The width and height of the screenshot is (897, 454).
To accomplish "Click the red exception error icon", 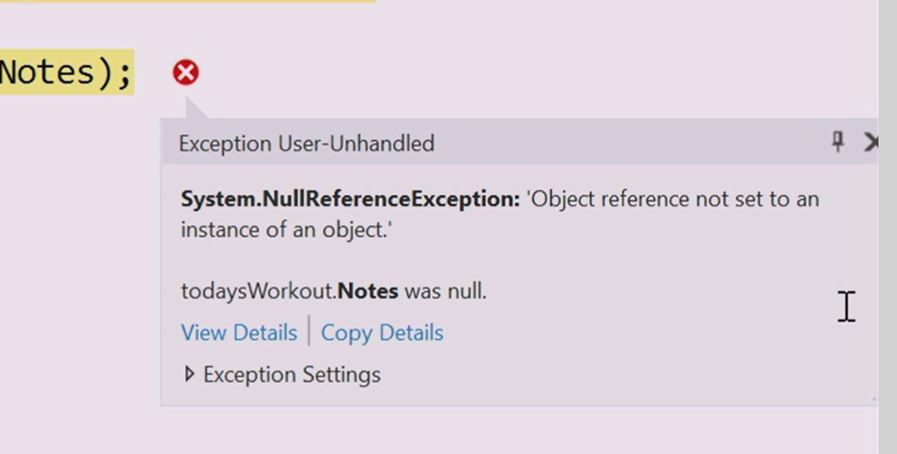I will (x=186, y=73).
